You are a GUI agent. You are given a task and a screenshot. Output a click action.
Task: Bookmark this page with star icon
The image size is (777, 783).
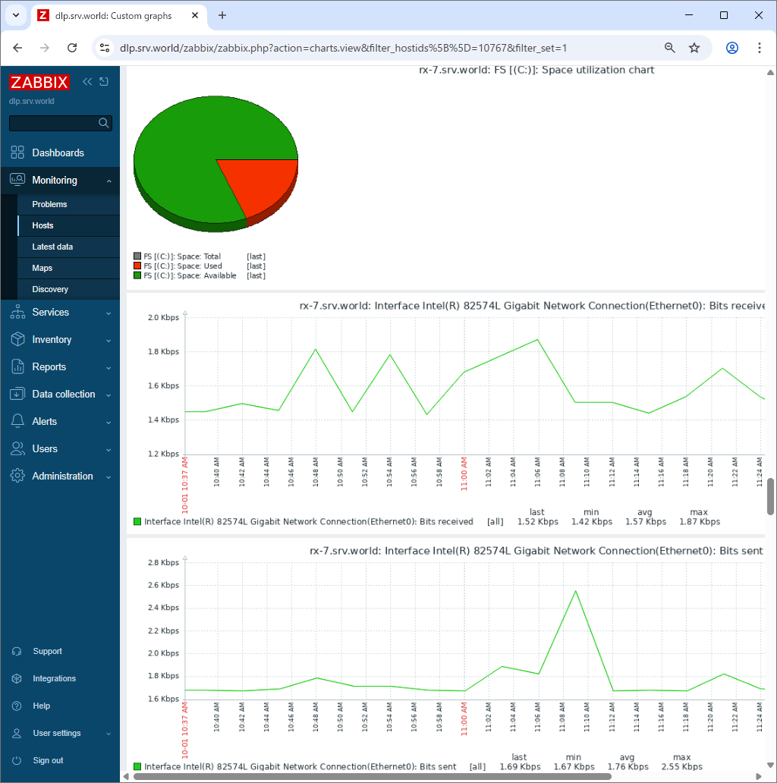(694, 48)
